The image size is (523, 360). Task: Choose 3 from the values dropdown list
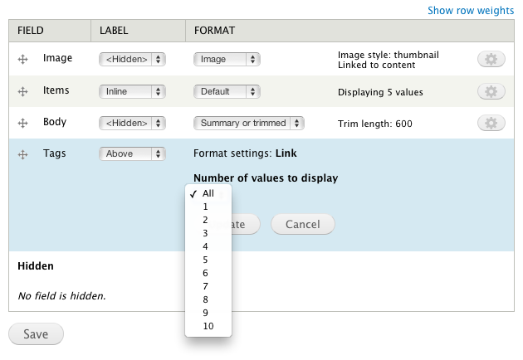208,233
